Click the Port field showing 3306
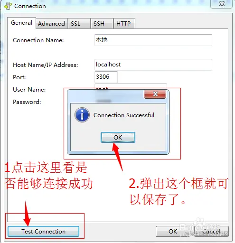Viewport: 235px width, 243px height. pos(106,77)
